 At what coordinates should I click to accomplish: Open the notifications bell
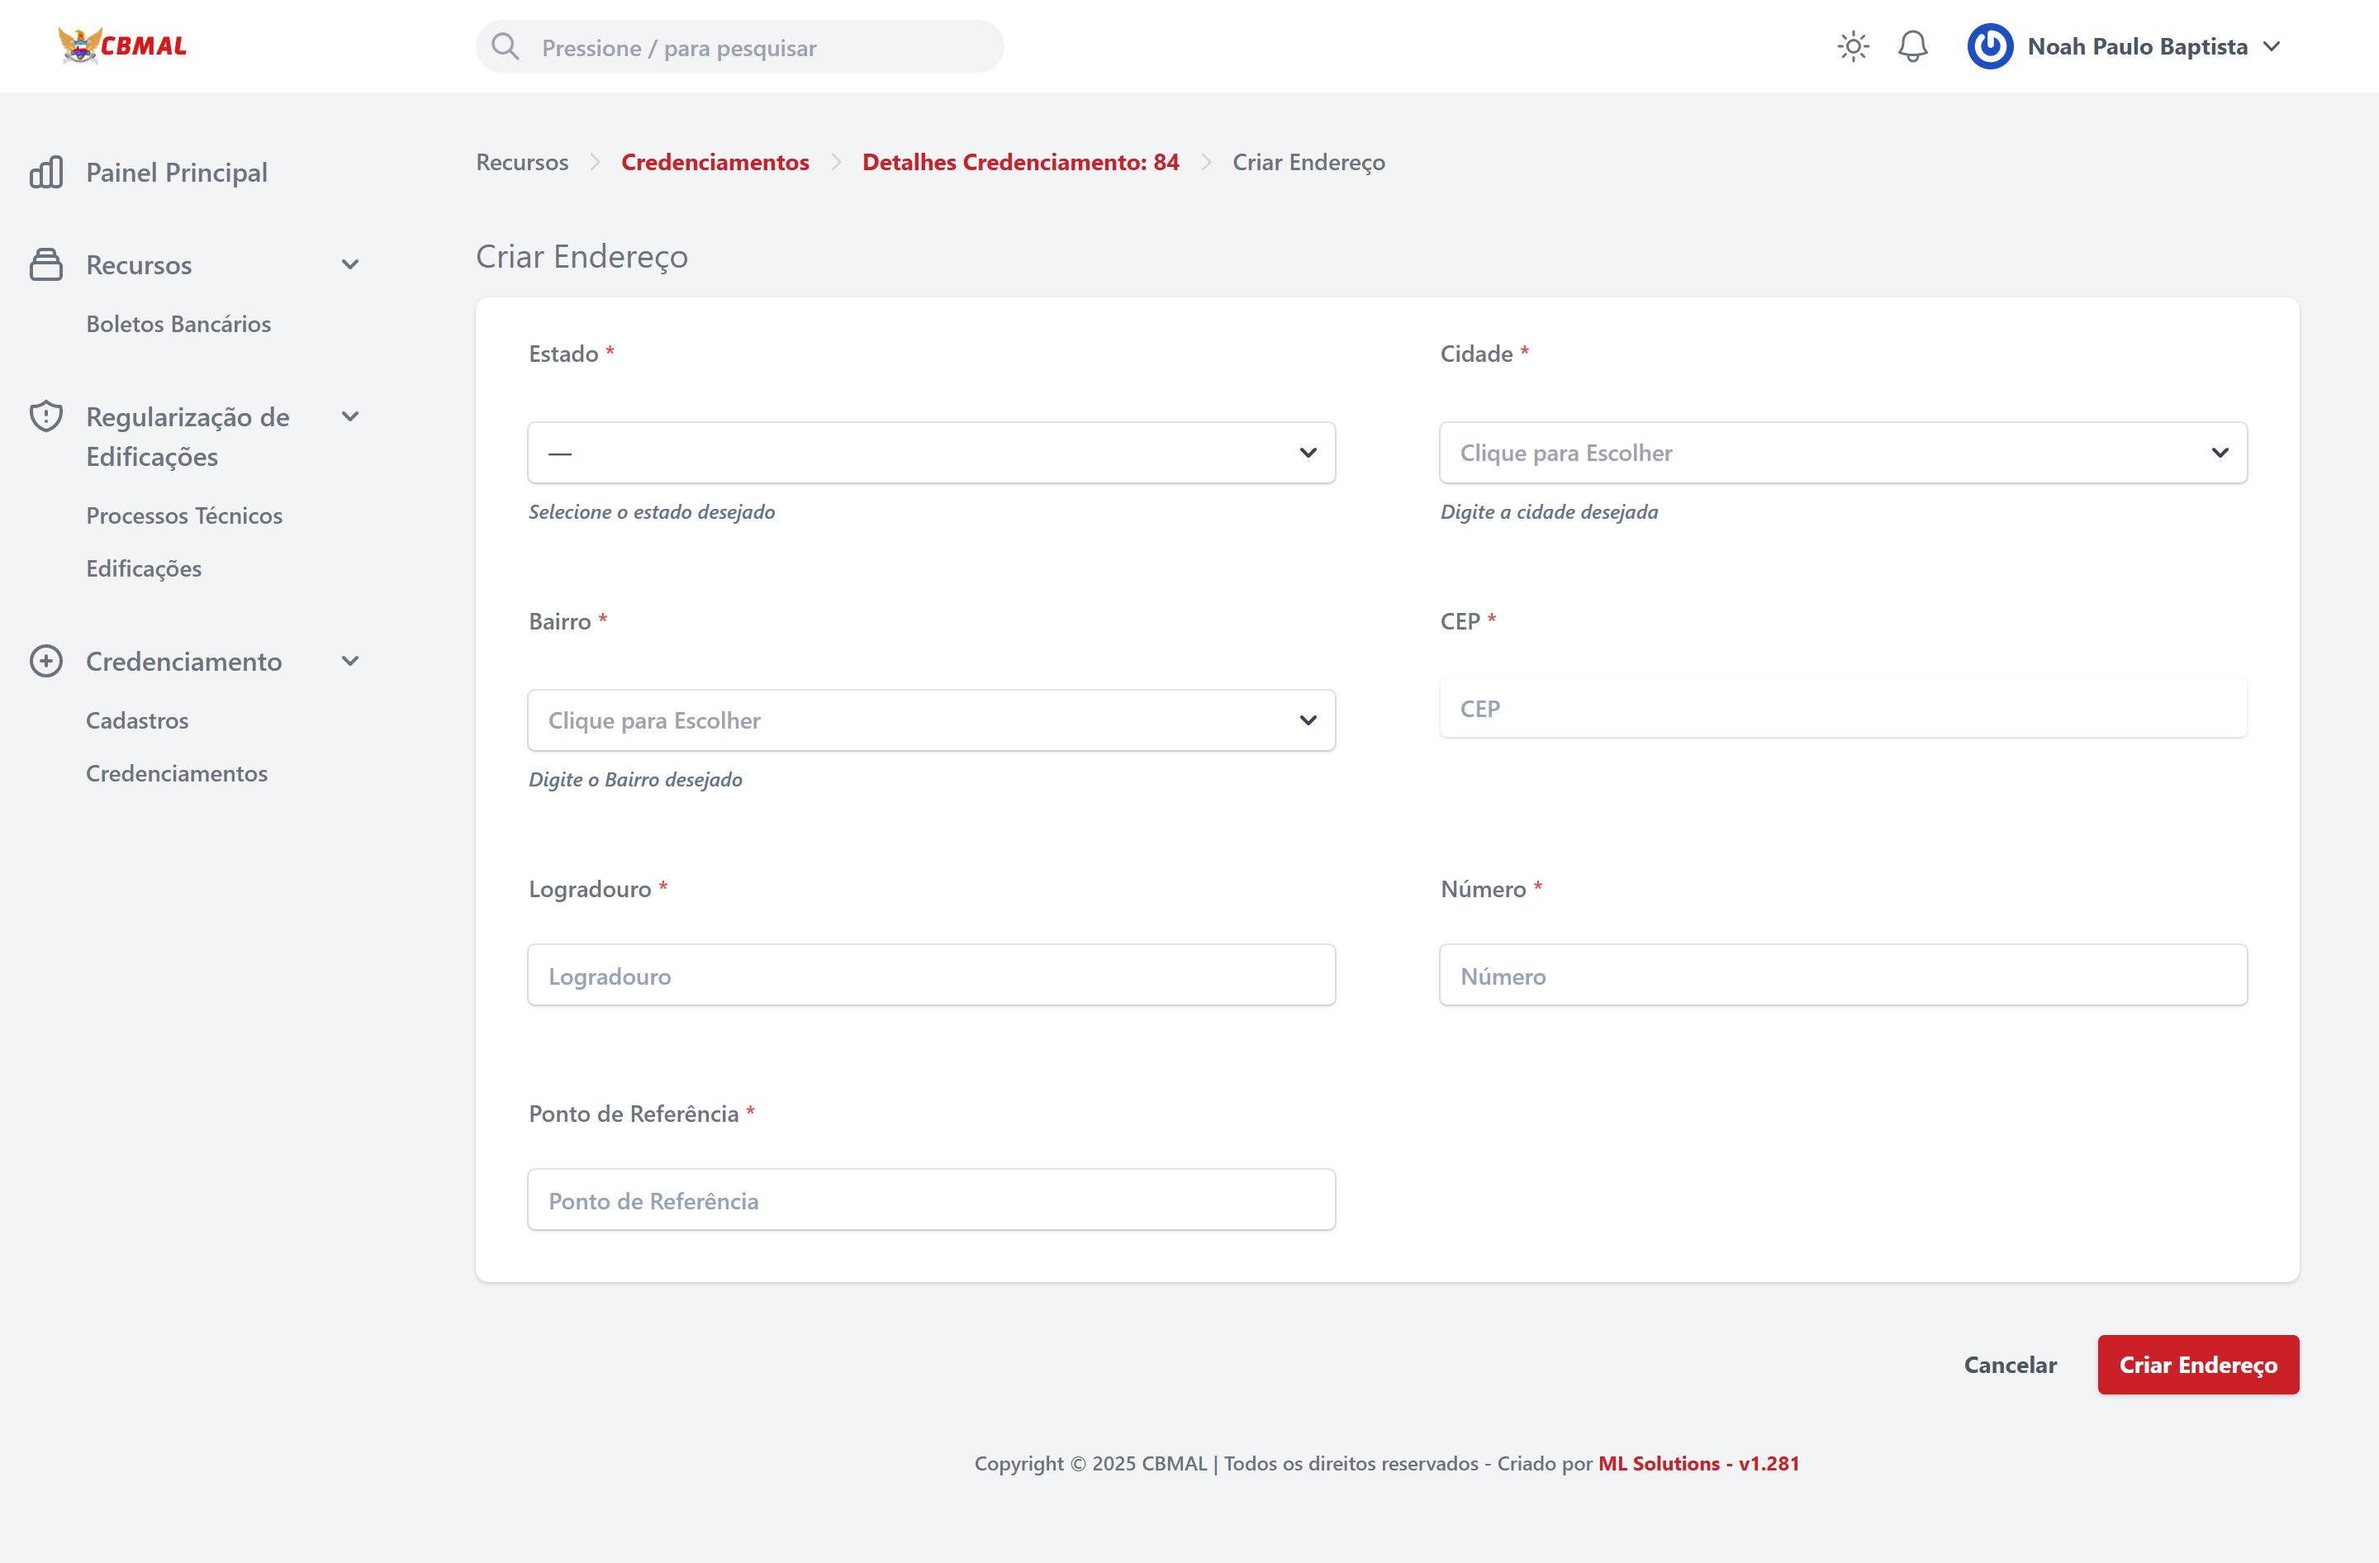click(x=1912, y=46)
